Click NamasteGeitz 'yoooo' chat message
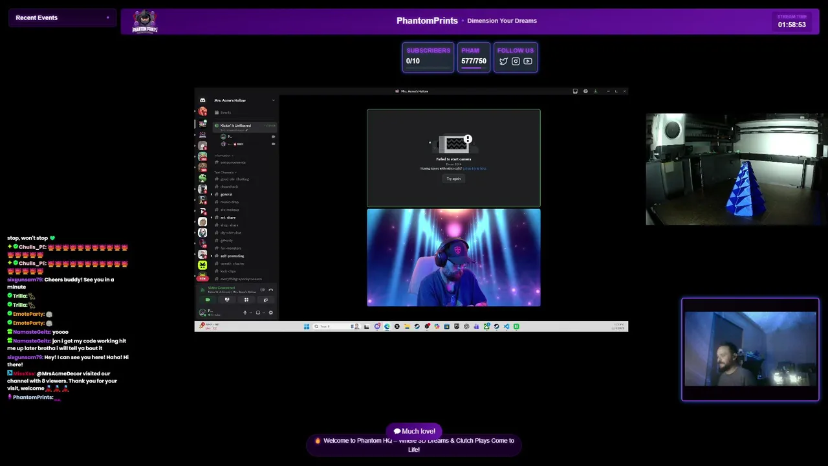Image resolution: width=828 pixels, height=466 pixels. (38, 332)
